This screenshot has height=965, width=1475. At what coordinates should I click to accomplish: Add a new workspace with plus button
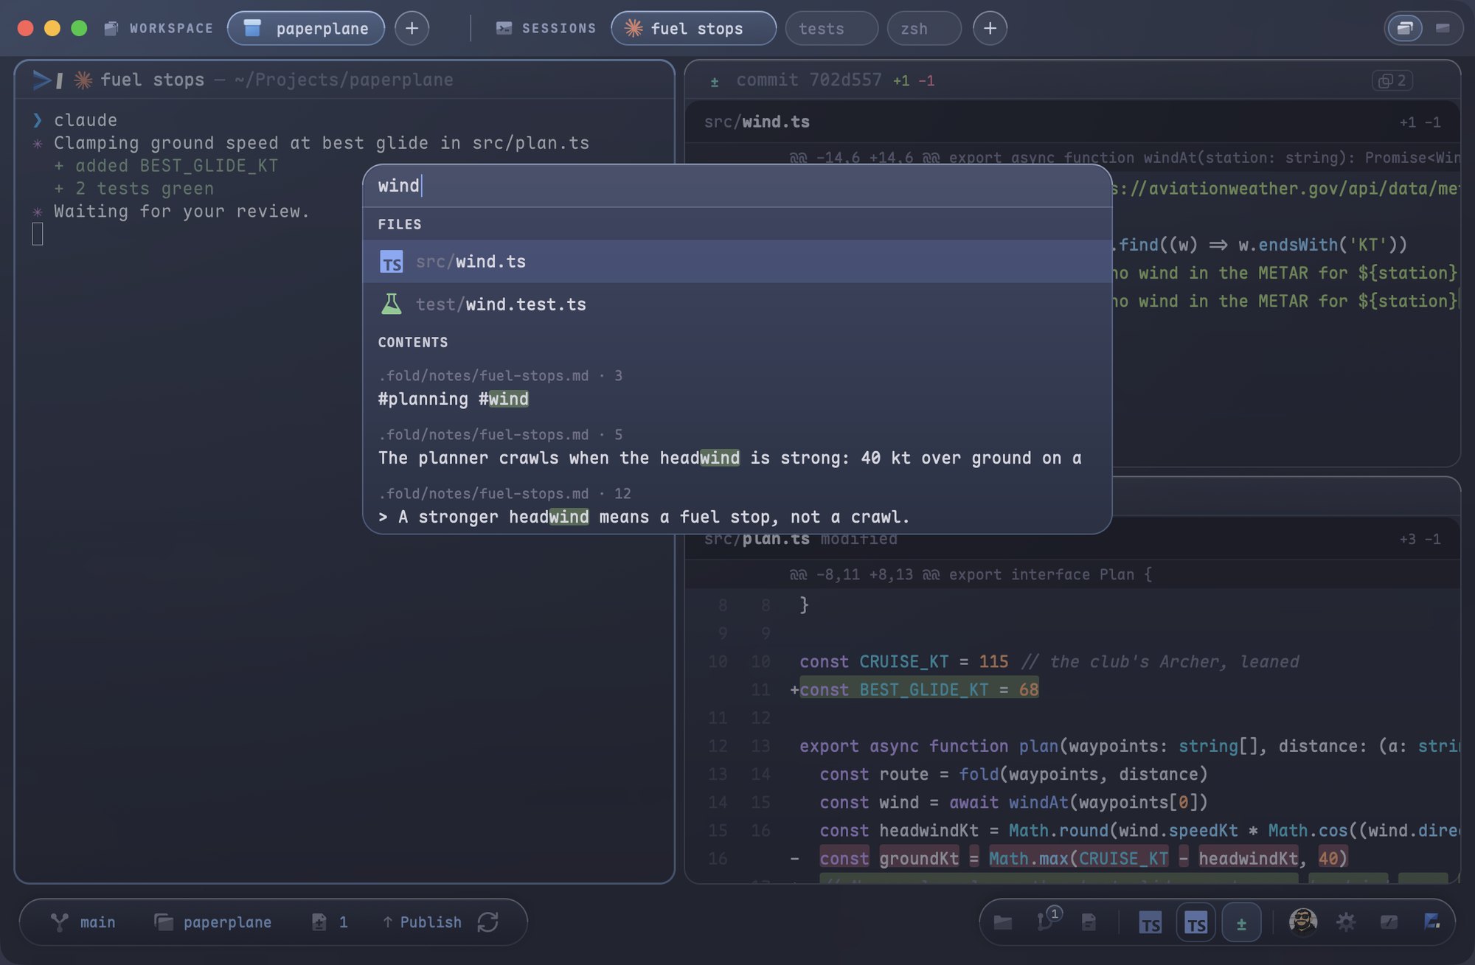[x=412, y=28]
